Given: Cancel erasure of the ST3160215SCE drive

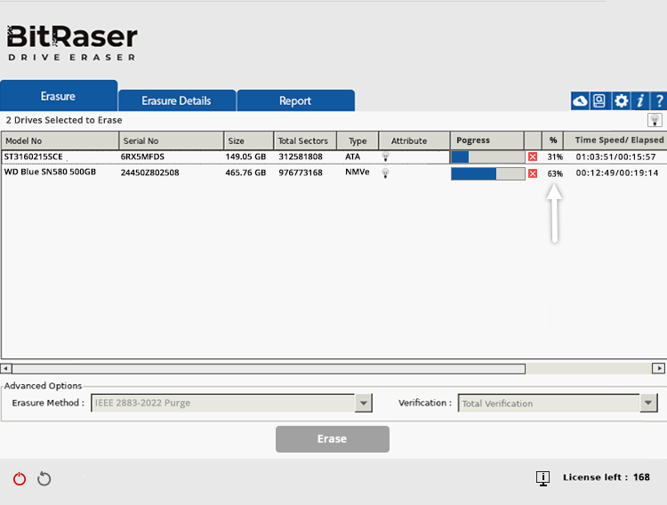Looking at the screenshot, I should (533, 157).
